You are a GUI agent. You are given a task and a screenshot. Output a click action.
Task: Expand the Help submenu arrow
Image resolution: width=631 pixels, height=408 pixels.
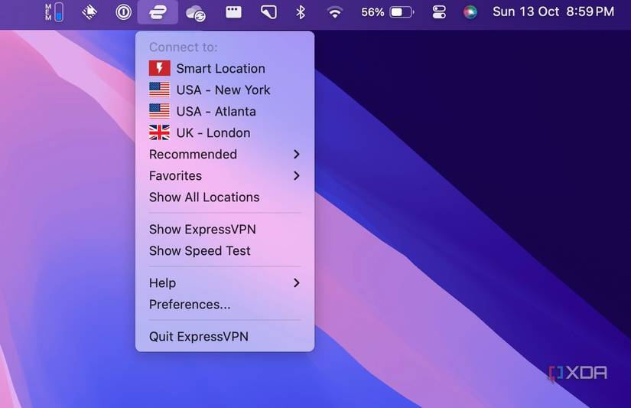(x=297, y=282)
